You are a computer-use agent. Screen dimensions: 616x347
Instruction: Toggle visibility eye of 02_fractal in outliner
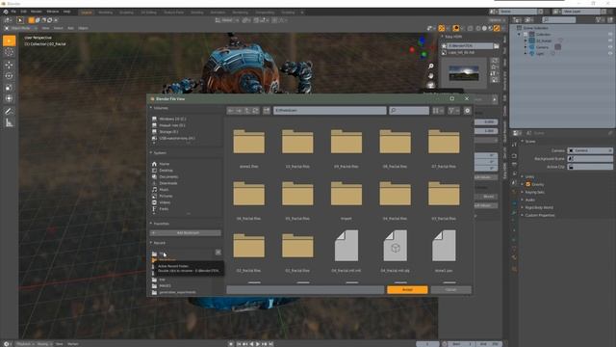[x=610, y=40]
